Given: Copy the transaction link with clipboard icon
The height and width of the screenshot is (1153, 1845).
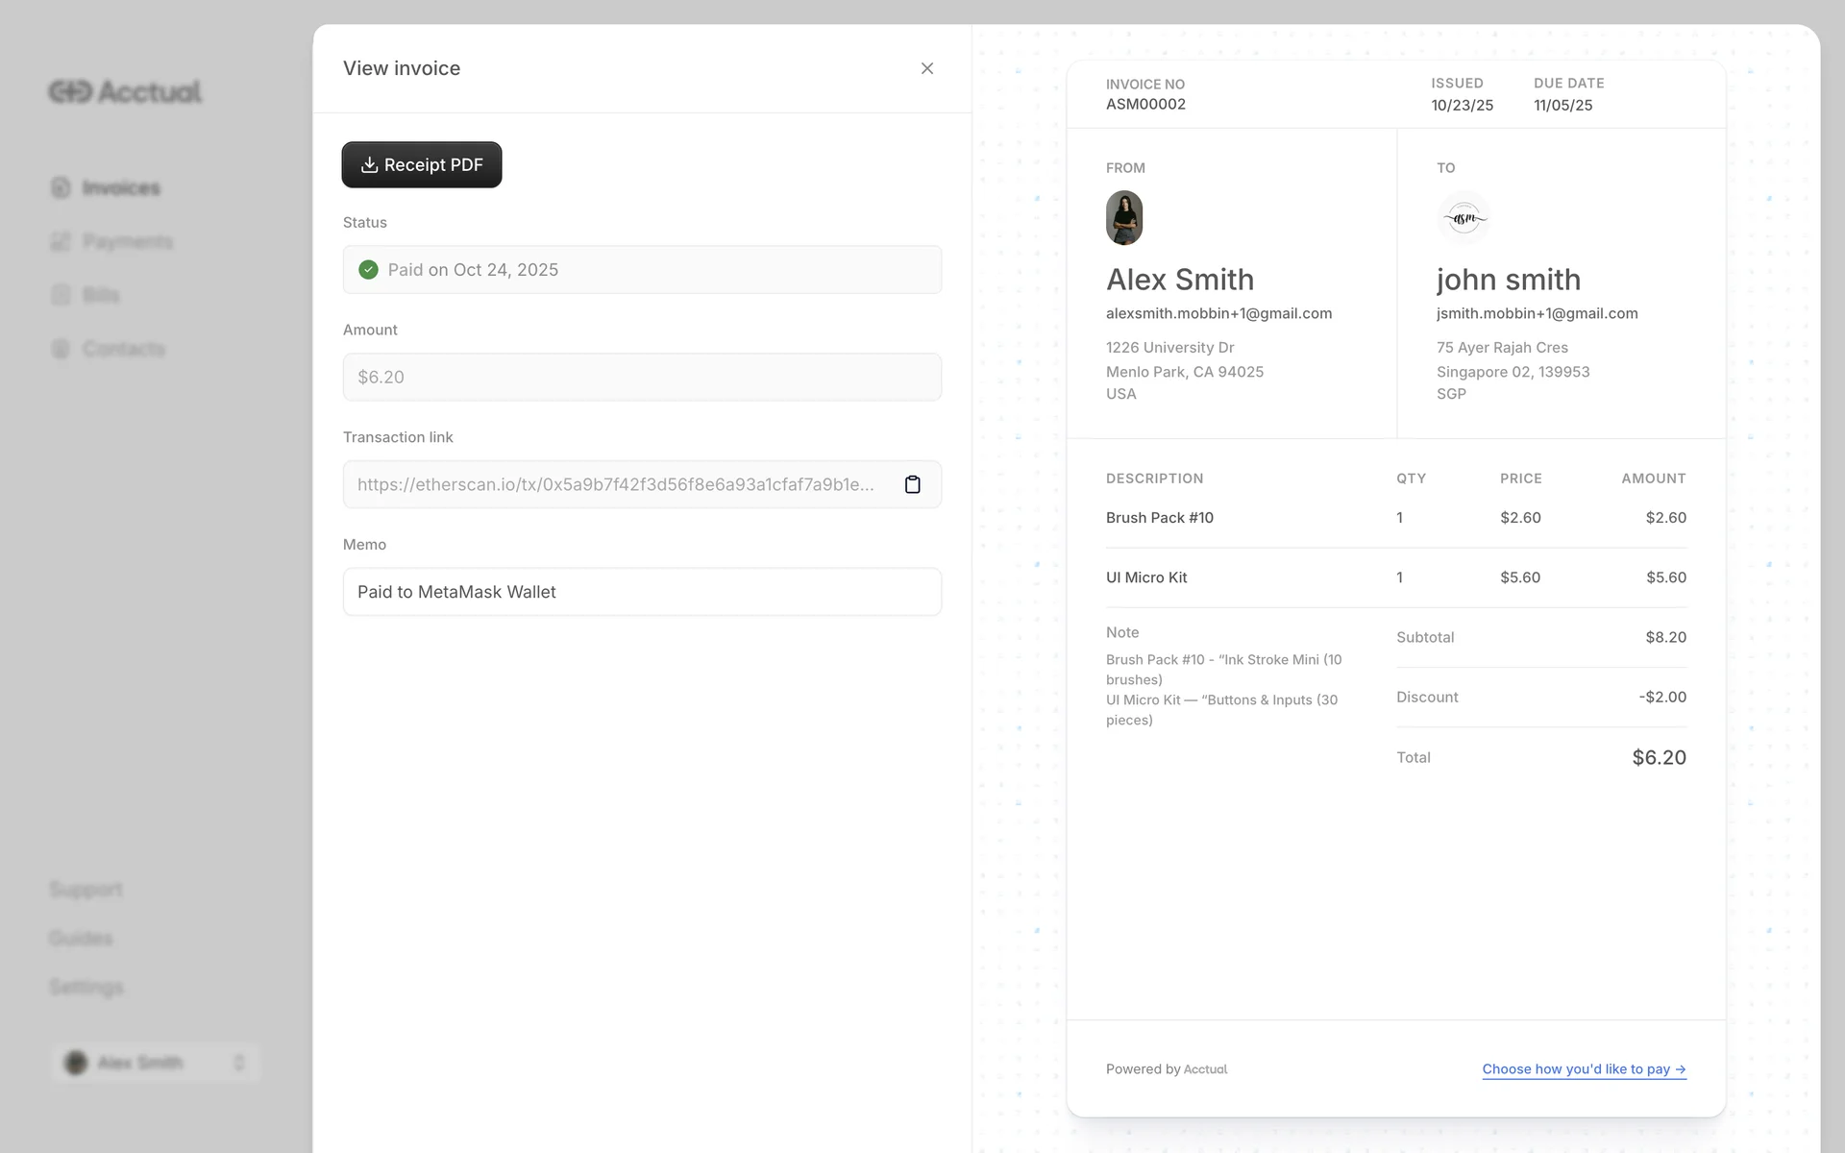Looking at the screenshot, I should tap(912, 484).
